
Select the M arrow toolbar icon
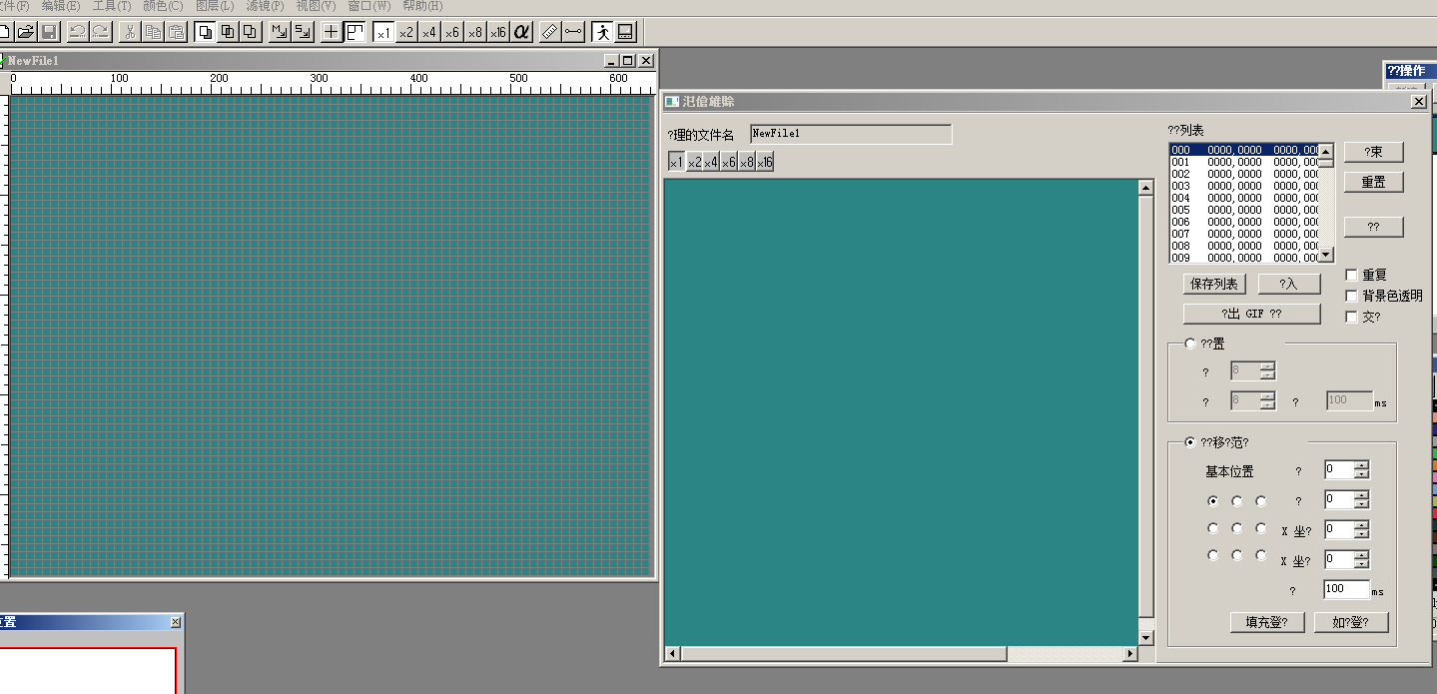coord(280,32)
